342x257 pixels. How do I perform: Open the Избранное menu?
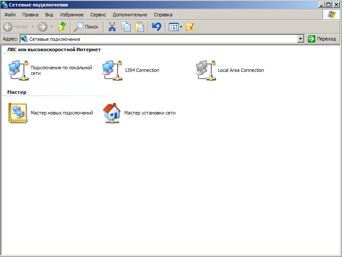[72, 15]
